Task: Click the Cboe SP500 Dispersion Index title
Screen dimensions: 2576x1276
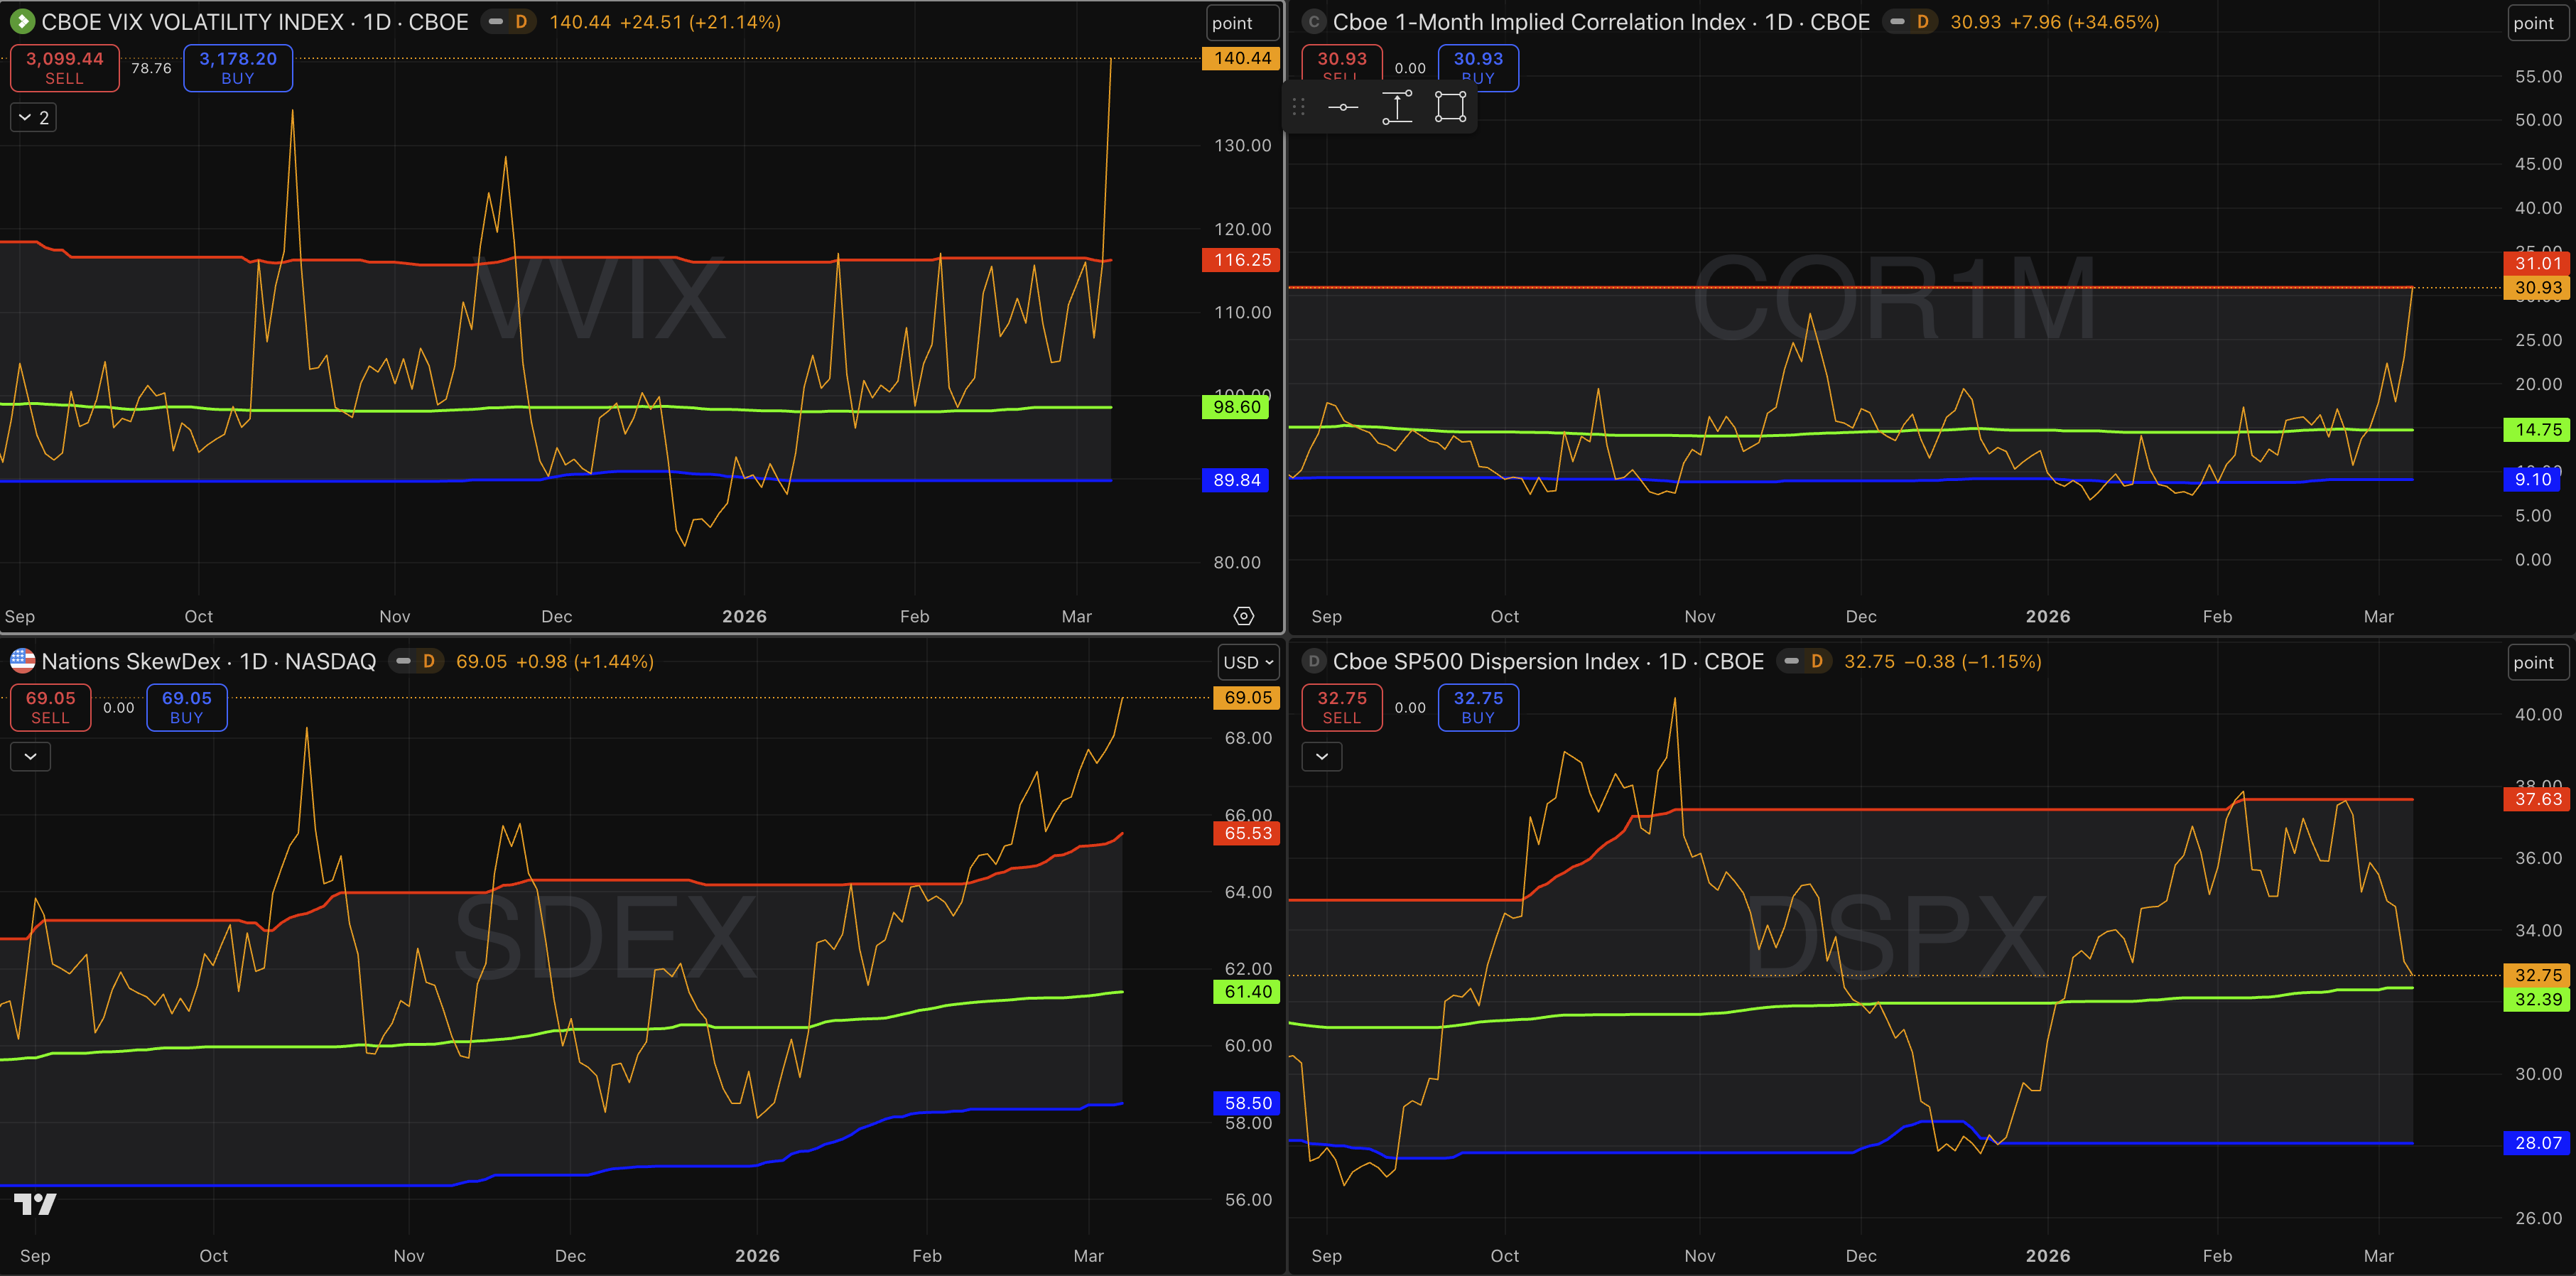Action: point(1548,661)
